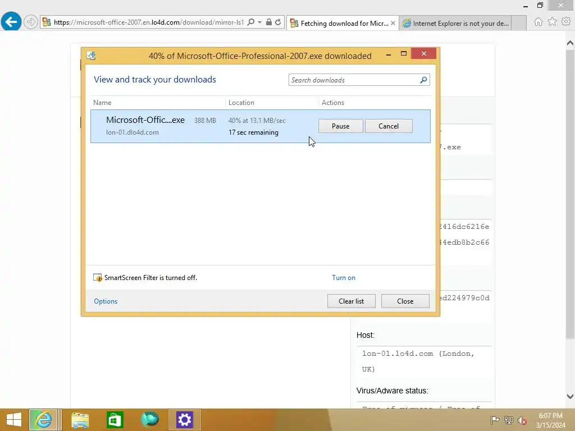Minimize the View Downloads dialog

(x=389, y=54)
